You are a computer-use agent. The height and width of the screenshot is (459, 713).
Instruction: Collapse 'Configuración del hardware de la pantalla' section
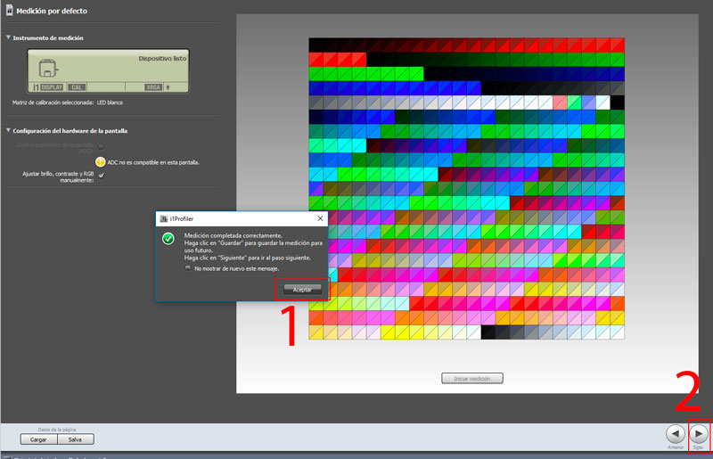(8, 131)
